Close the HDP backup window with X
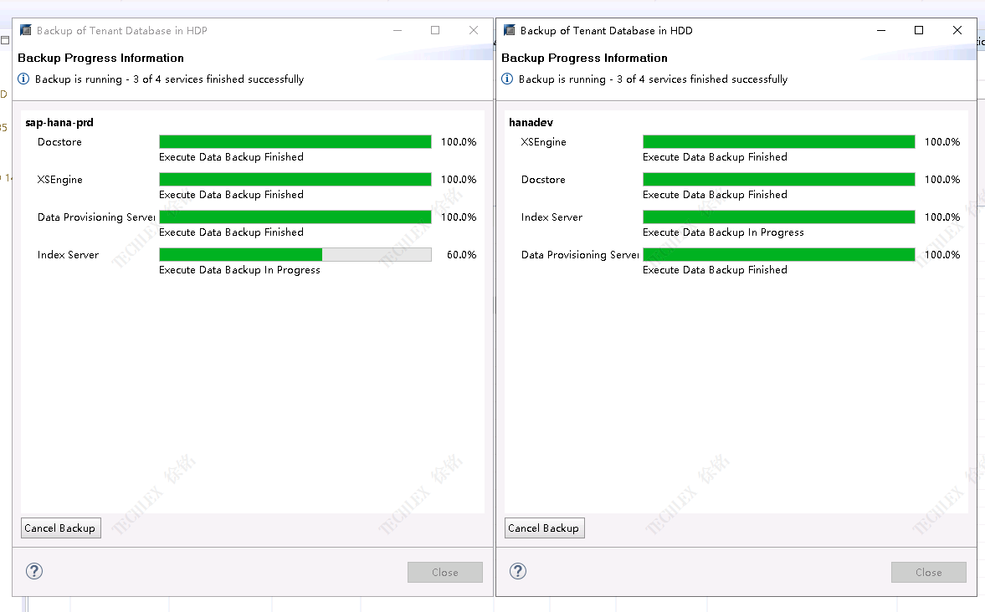This screenshot has height=612, width=985. [474, 30]
